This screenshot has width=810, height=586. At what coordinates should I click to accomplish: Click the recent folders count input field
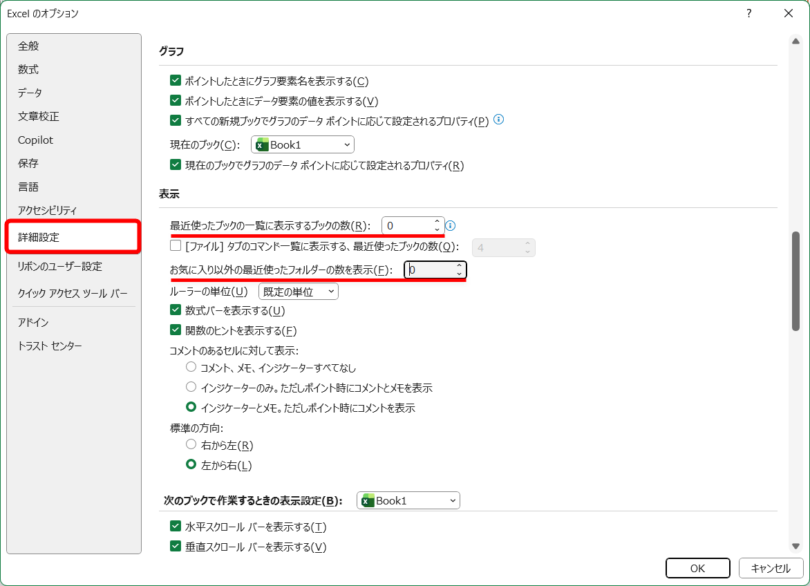(x=428, y=270)
